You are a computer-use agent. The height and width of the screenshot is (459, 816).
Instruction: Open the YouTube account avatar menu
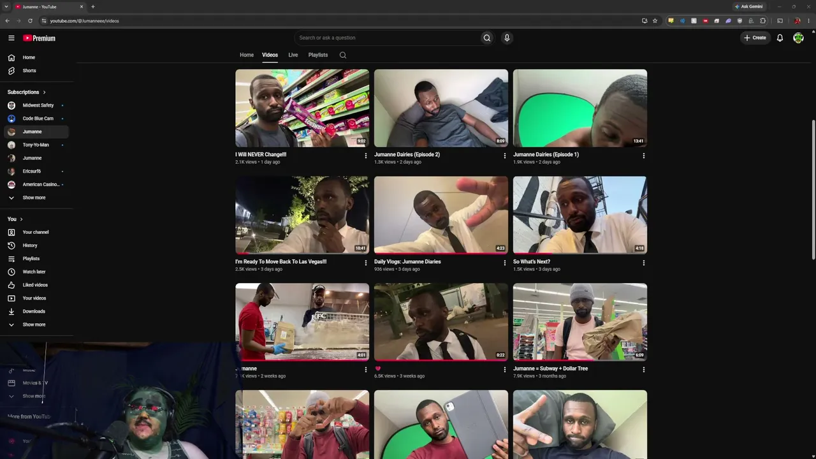click(x=798, y=38)
